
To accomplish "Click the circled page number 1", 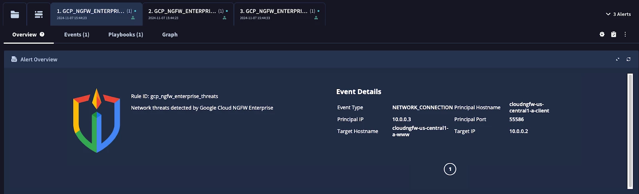I will coord(450,169).
